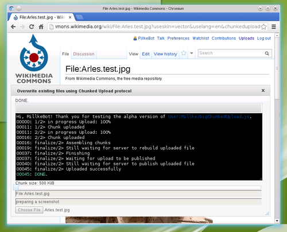This screenshot has width=287, height=232.
Task: Click the browser forward arrow
Action: [22, 26]
